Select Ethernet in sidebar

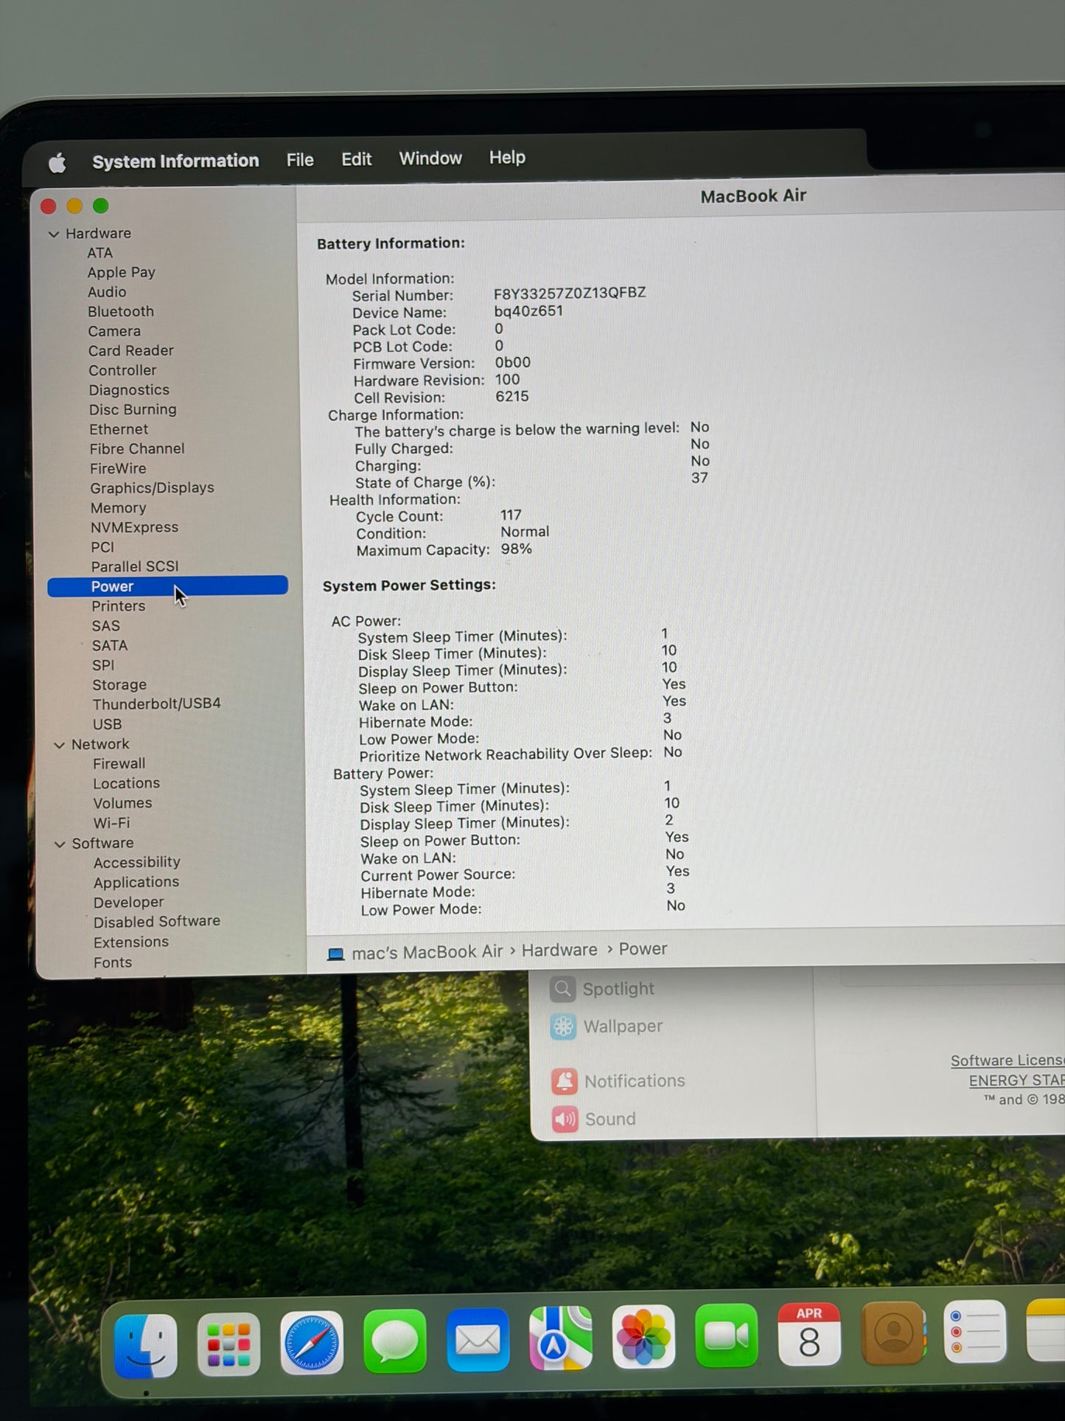119,429
